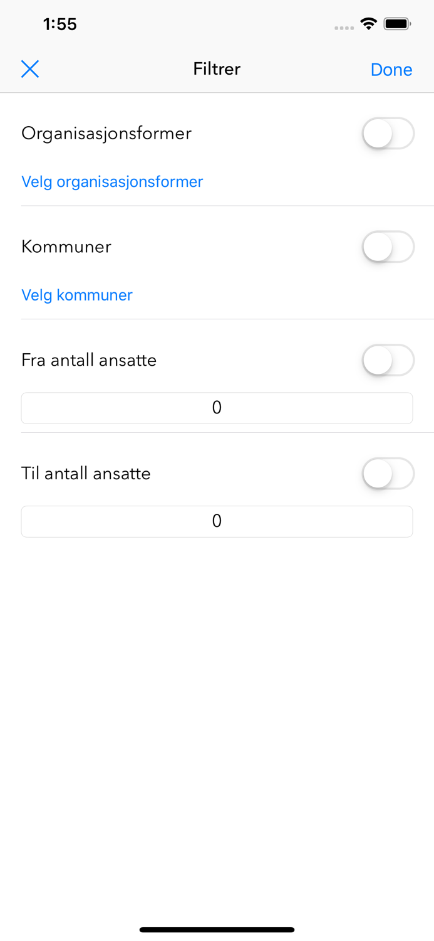Close the Filtrer screen with the X icon
Image resolution: width=434 pixels, height=941 pixels.
[29, 68]
